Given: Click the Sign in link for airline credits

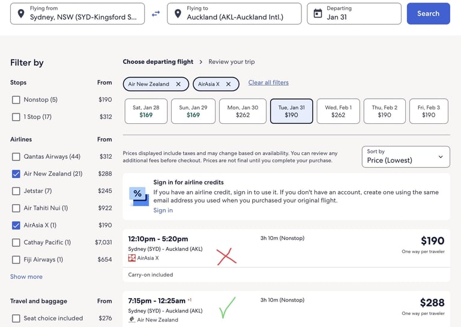Looking at the screenshot, I should tap(163, 210).
